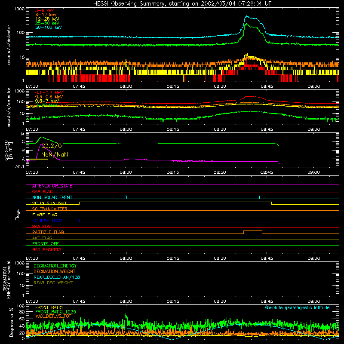The width and height of the screenshot is (344, 344).
Task: Select the 50-100 keV legend label
Action: [x=48, y=27]
